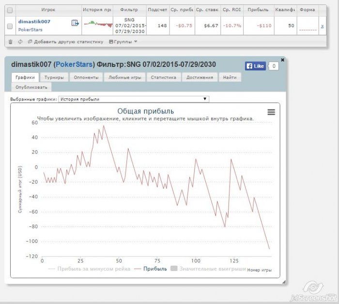Screen dimensions: 339x304
Task: Click the profit history sparkline thumbnail
Action: [98, 24]
